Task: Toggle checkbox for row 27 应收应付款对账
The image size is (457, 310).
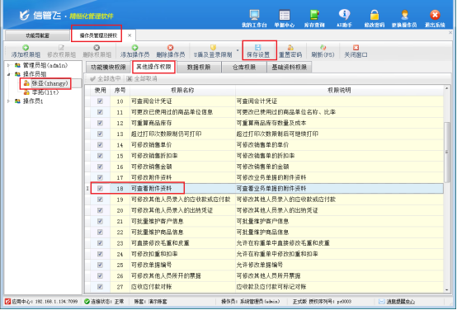Action: pyautogui.click(x=100, y=287)
